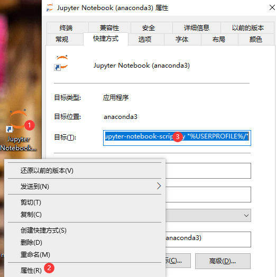
Task: Click the Jupyter Notebook (anaconda3) name text
Action: [x=142, y=66]
